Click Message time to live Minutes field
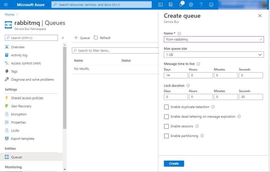 pyautogui.click(x=226, y=75)
